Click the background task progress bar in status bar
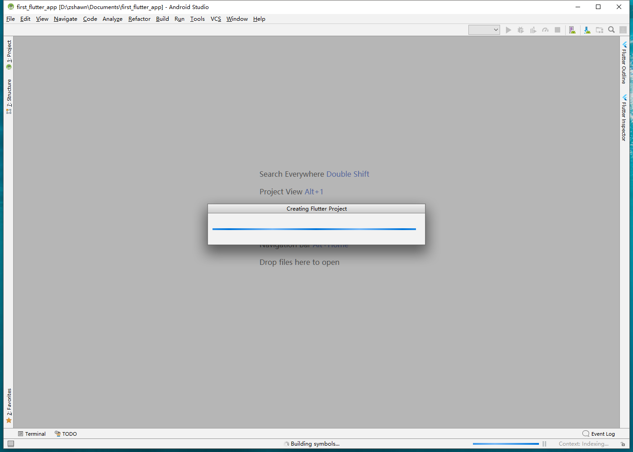 coord(505,444)
